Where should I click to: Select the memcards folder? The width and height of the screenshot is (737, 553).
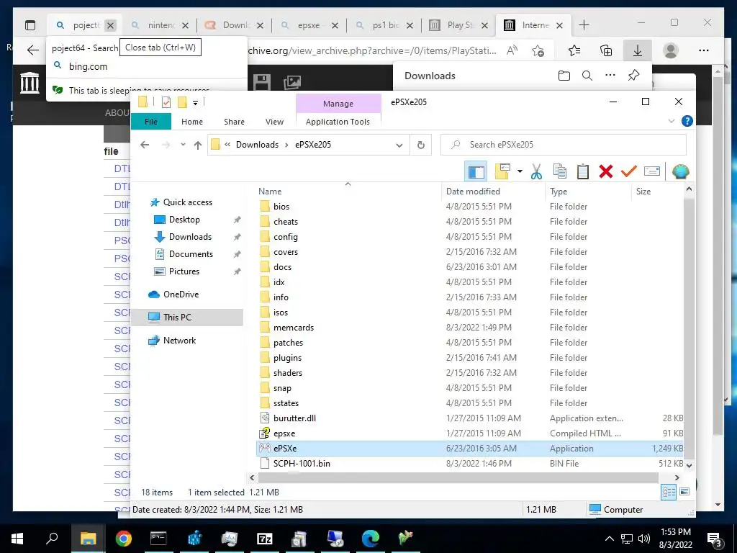pos(294,328)
